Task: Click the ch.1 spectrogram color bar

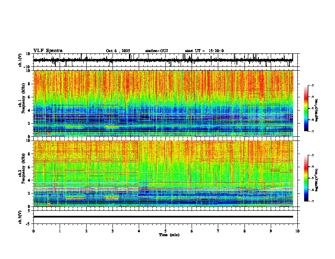Action: [x=306, y=108]
